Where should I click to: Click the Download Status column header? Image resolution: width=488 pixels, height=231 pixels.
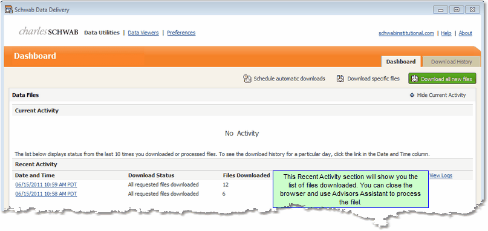151,175
